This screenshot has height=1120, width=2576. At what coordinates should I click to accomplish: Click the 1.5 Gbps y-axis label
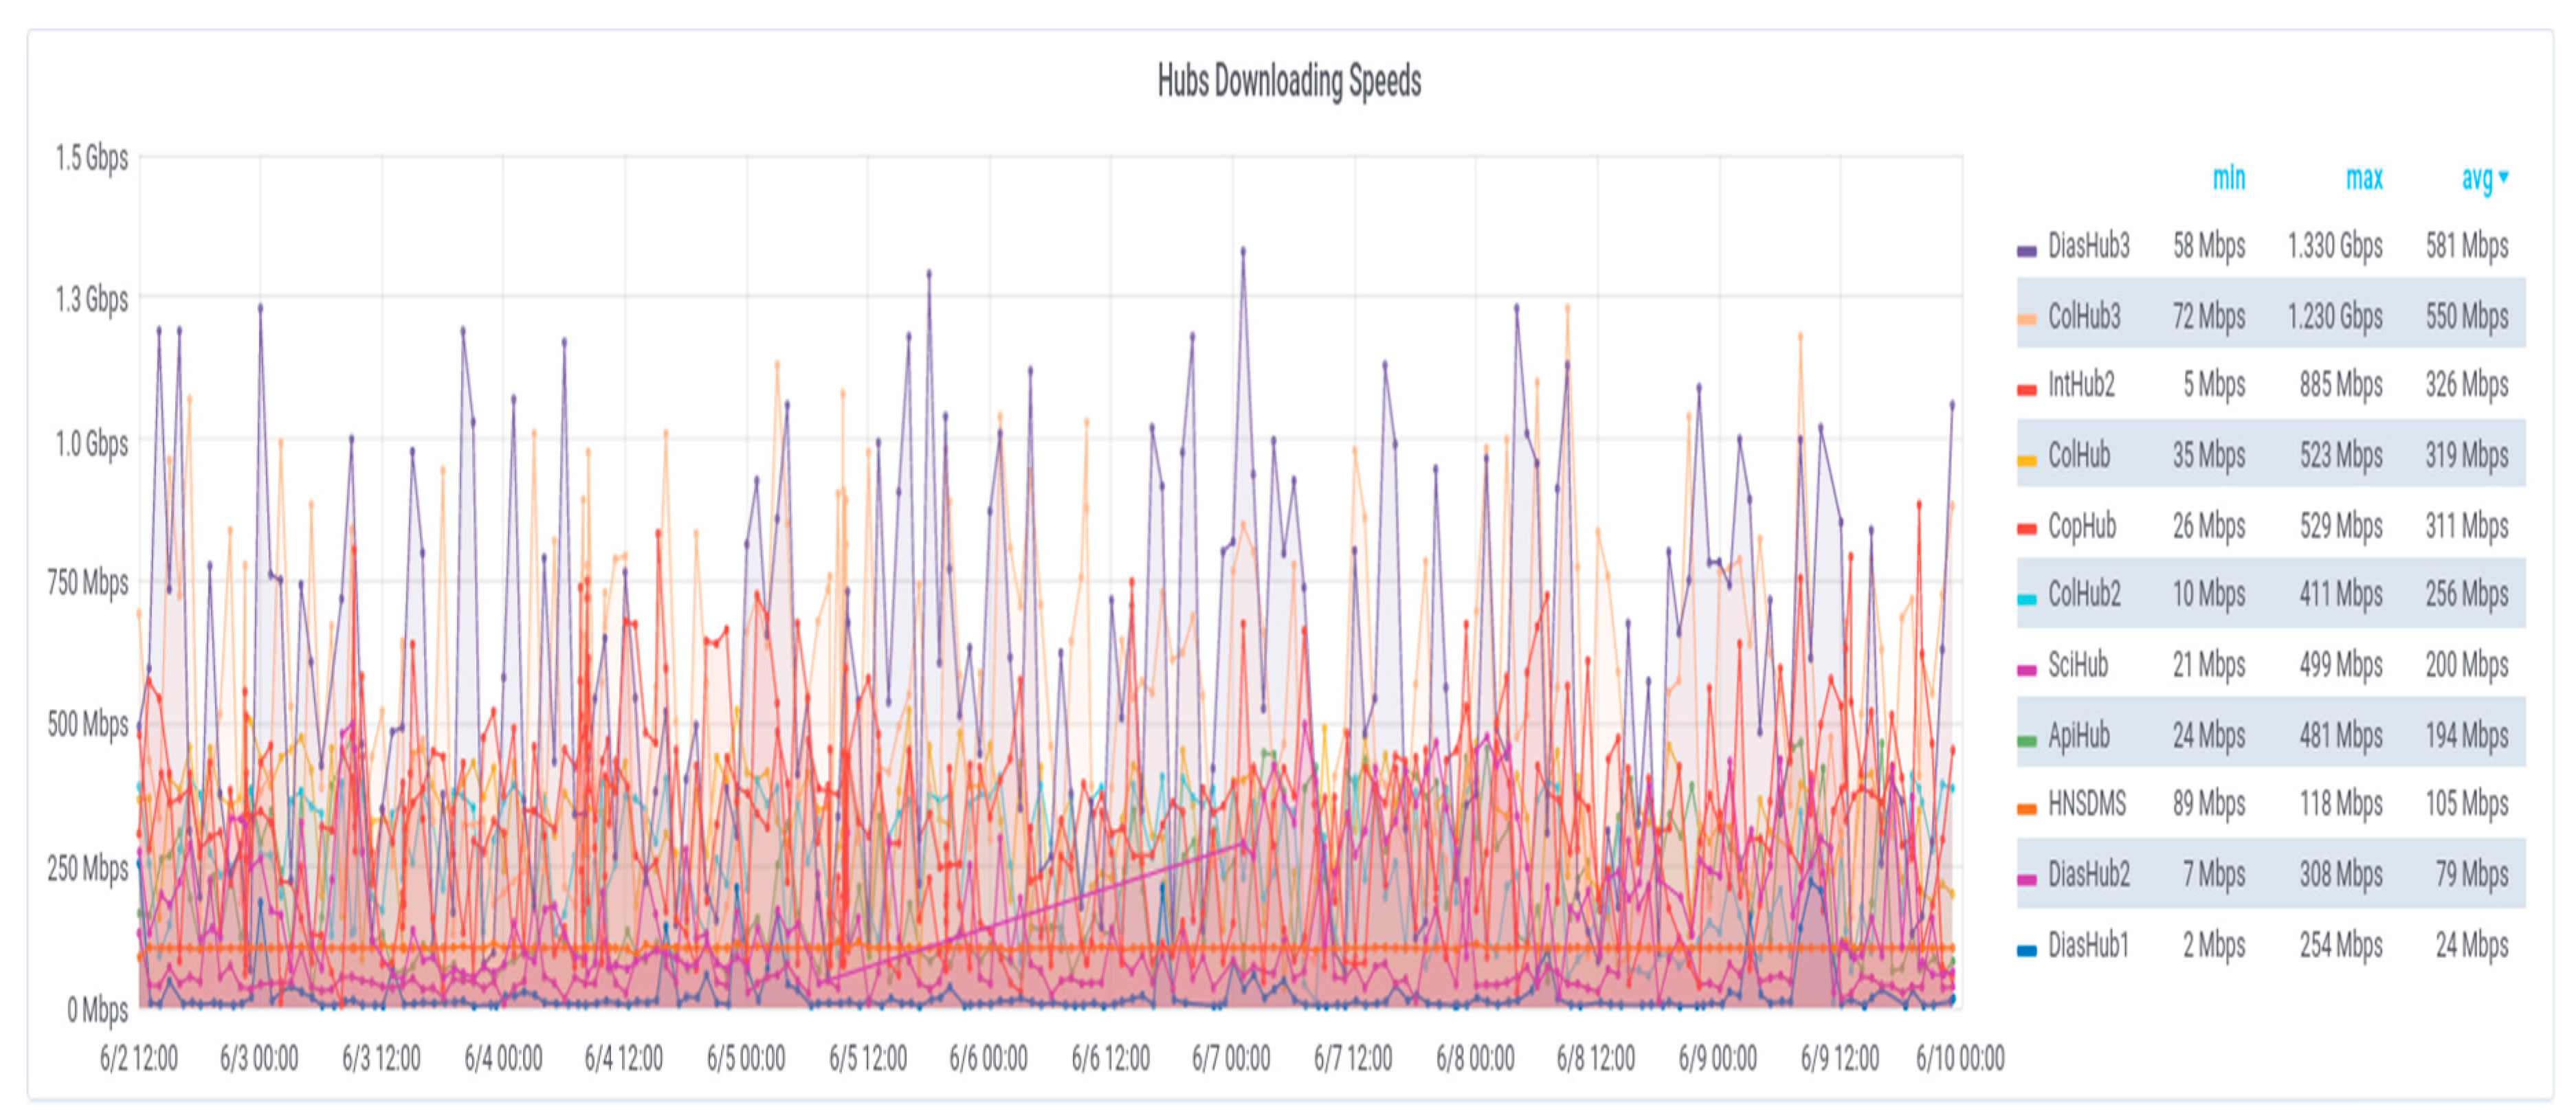point(91,158)
